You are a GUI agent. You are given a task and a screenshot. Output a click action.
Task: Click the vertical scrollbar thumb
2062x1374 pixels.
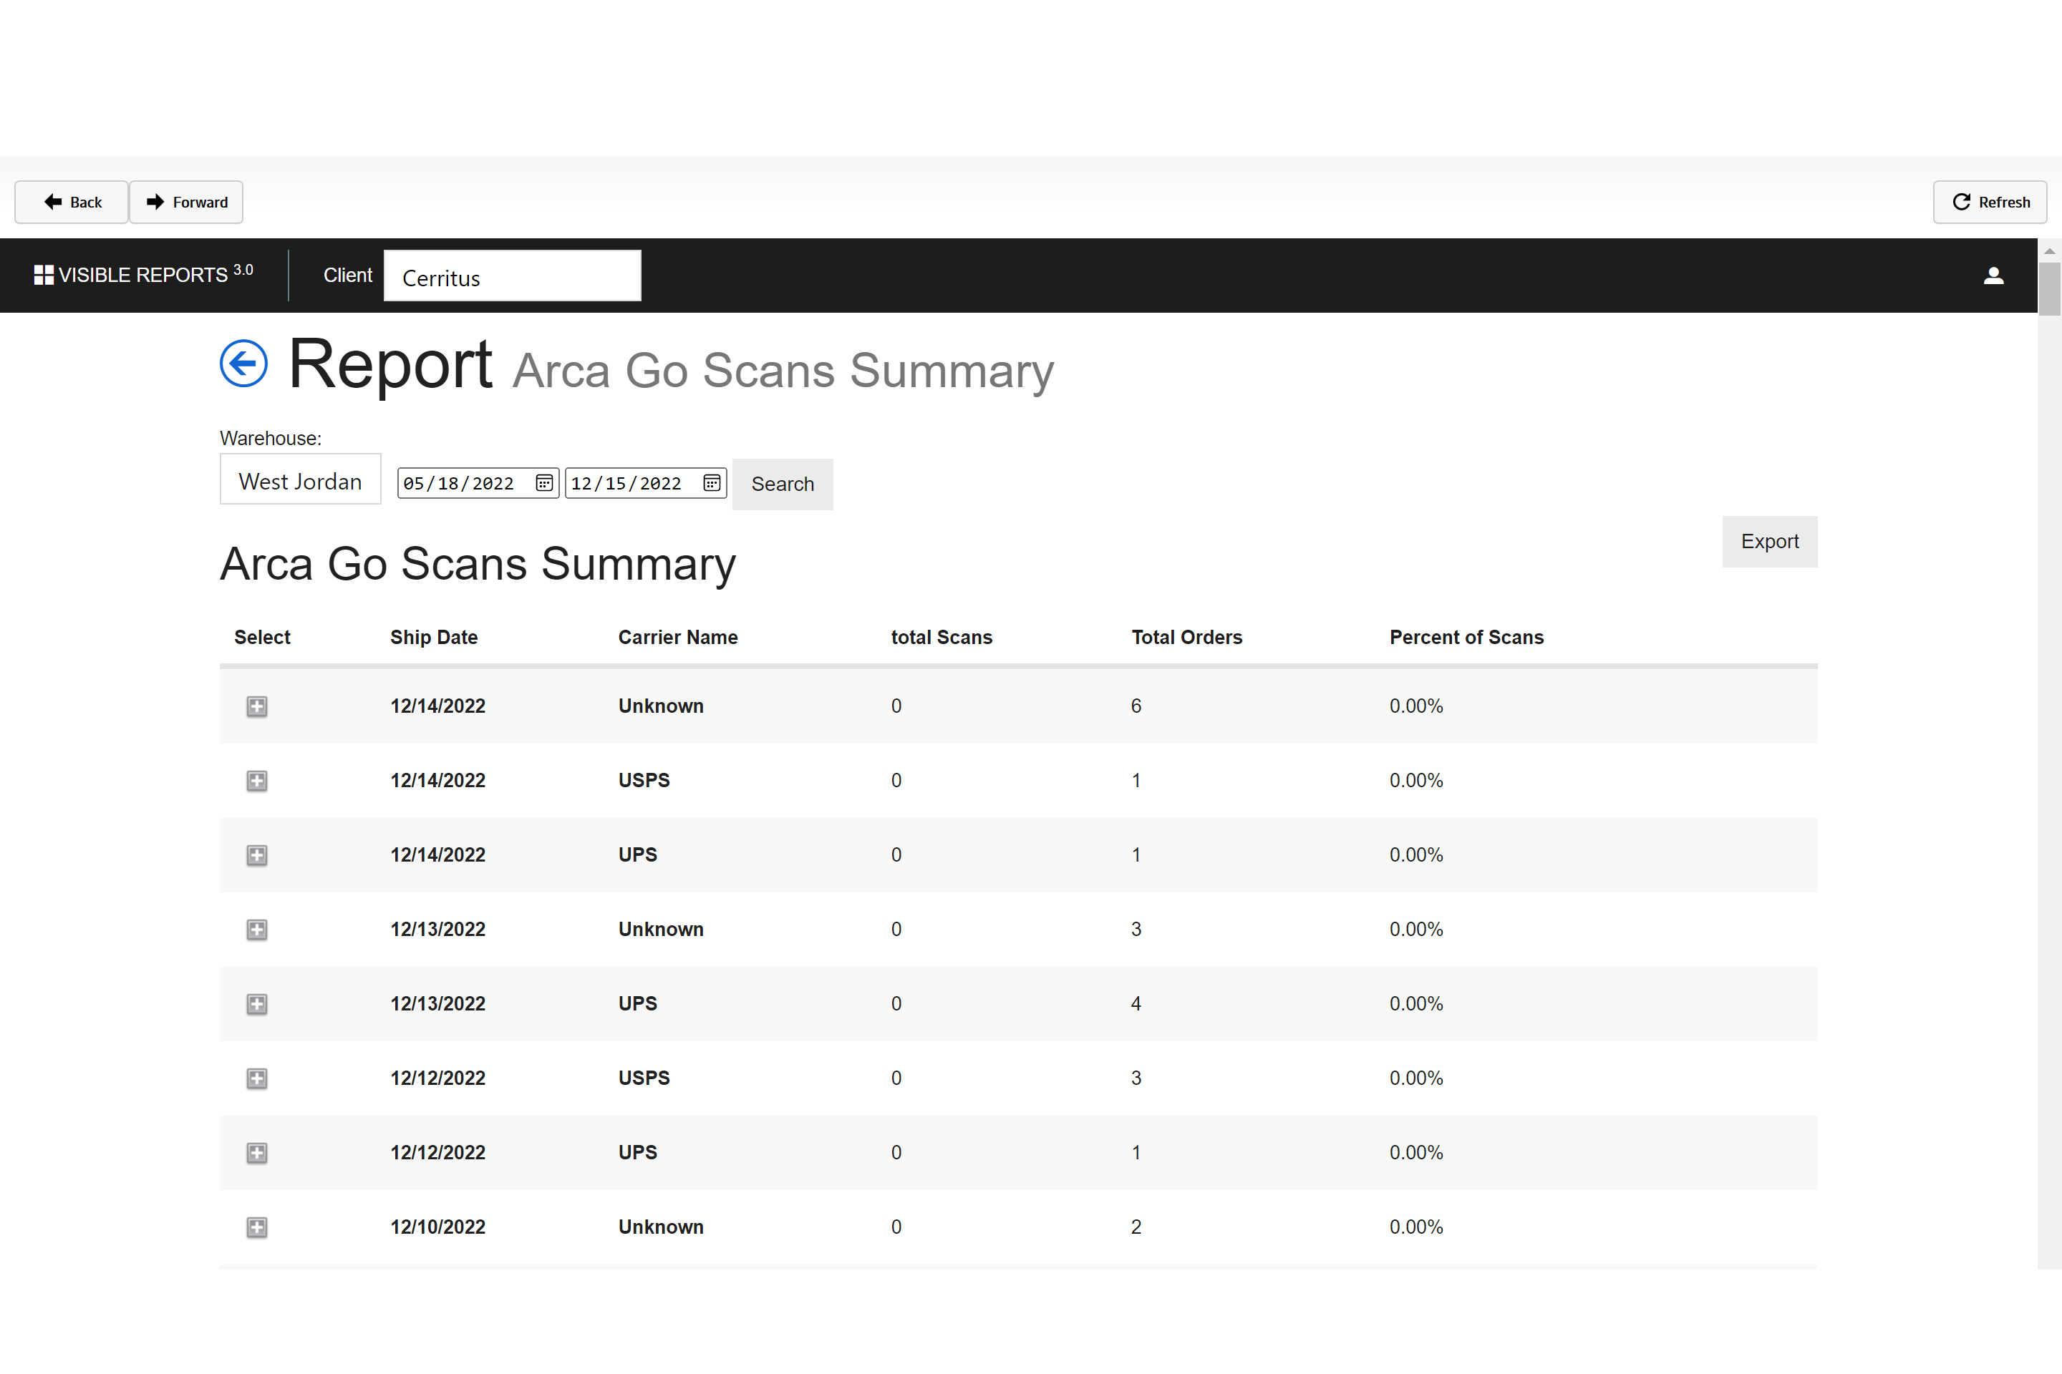point(2050,288)
